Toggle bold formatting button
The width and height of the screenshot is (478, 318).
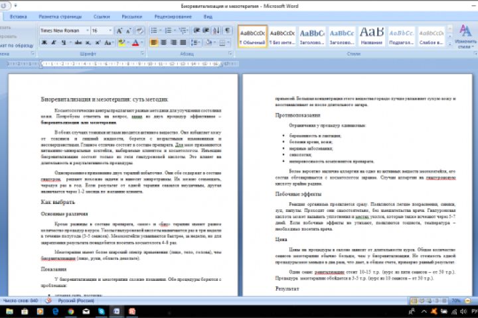(x=44, y=42)
